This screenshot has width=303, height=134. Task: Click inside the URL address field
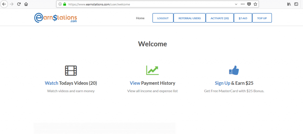point(148,4)
